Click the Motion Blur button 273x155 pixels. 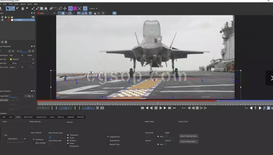pyautogui.click(x=4, y=100)
